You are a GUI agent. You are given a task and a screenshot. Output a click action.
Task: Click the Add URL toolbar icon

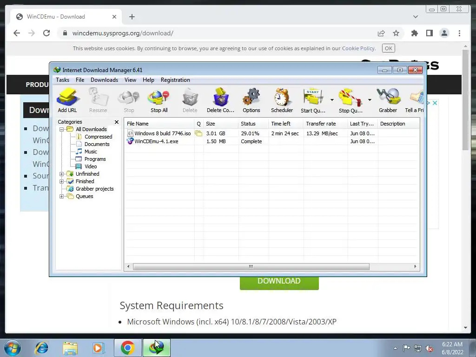[67, 100]
